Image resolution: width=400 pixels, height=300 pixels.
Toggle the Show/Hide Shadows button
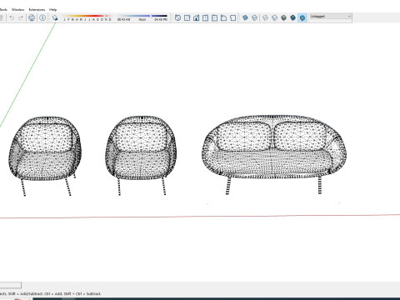click(55, 17)
